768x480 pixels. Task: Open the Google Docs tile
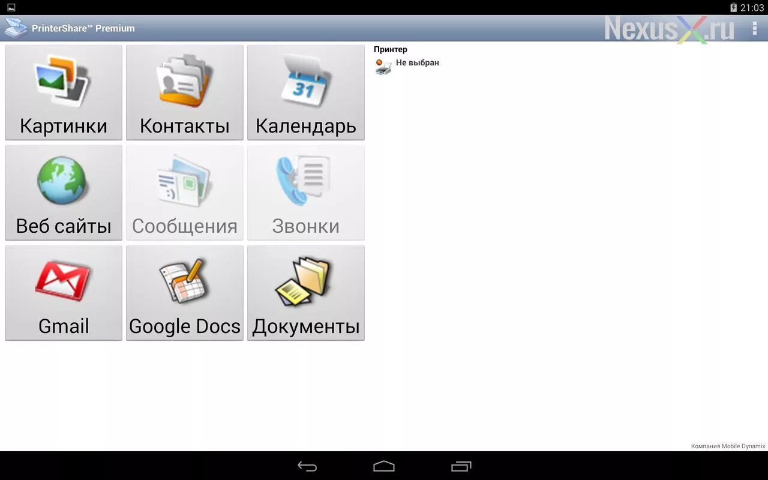pyautogui.click(x=185, y=293)
